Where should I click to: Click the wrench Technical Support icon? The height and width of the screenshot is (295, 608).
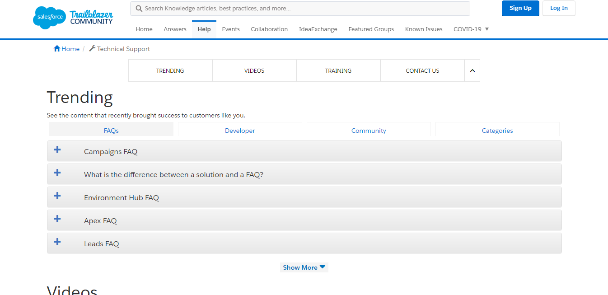point(92,48)
